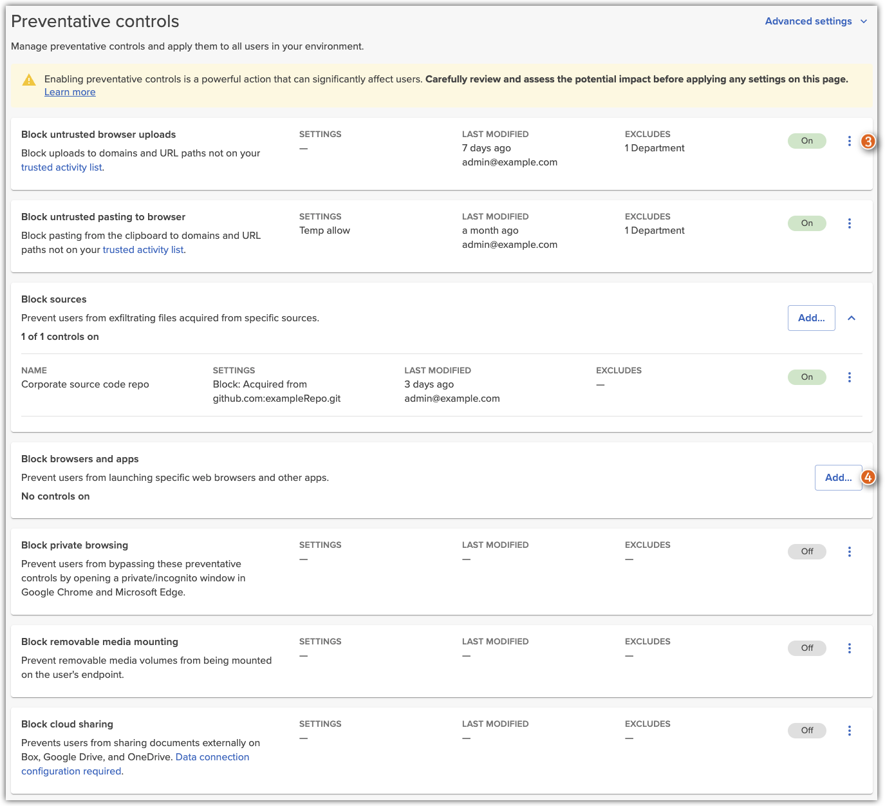Viewport: 894px width, 806px height.
Task: Collapse the Block sources section
Action: click(852, 318)
